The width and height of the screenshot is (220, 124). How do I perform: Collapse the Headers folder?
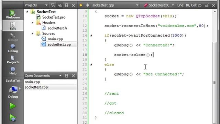tap(33, 22)
